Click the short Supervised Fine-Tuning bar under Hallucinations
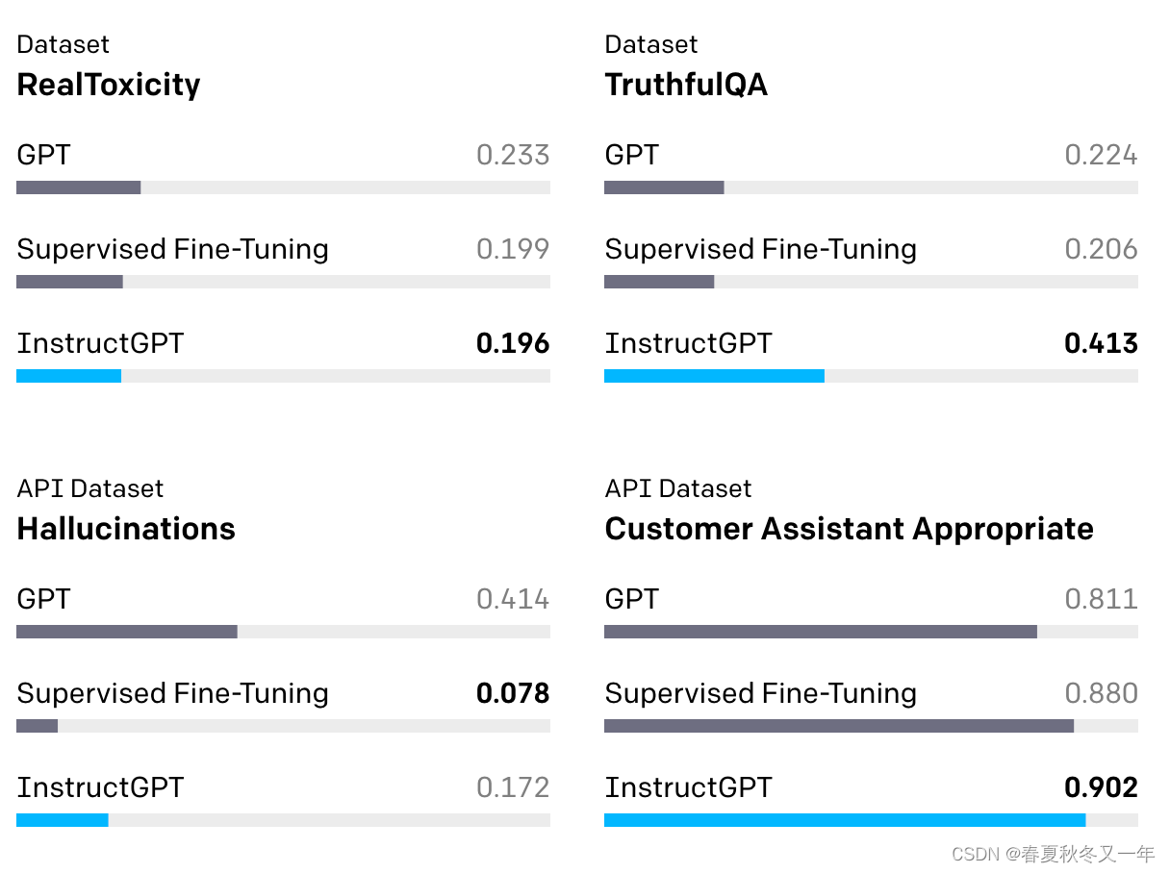The height and width of the screenshot is (873, 1170). [38, 726]
